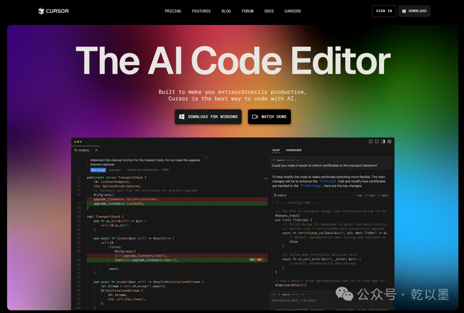
Task: Click the DOWNLOAD FOR WINDOWS button
Action: click(208, 116)
